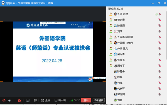Click the muted mic icon for 陈德用
Viewport: 167px width, 105px height.
[159, 25]
